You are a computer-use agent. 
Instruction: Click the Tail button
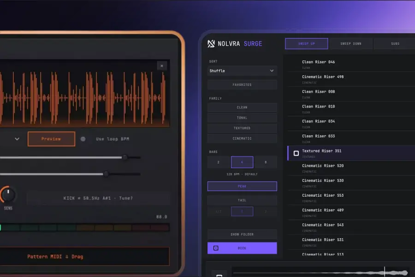tap(242, 200)
